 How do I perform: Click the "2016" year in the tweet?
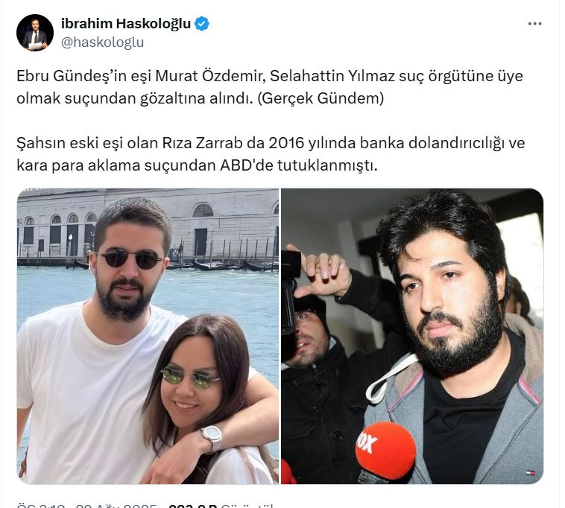286,143
